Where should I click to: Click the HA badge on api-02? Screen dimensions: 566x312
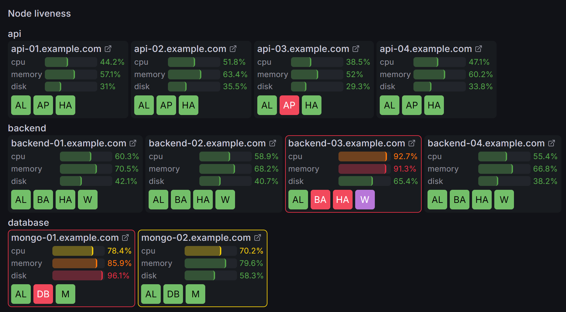(x=189, y=105)
